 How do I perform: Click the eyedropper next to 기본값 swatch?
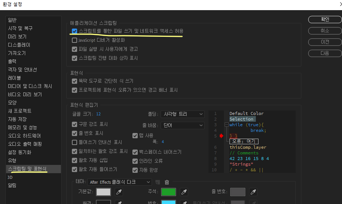(119, 192)
